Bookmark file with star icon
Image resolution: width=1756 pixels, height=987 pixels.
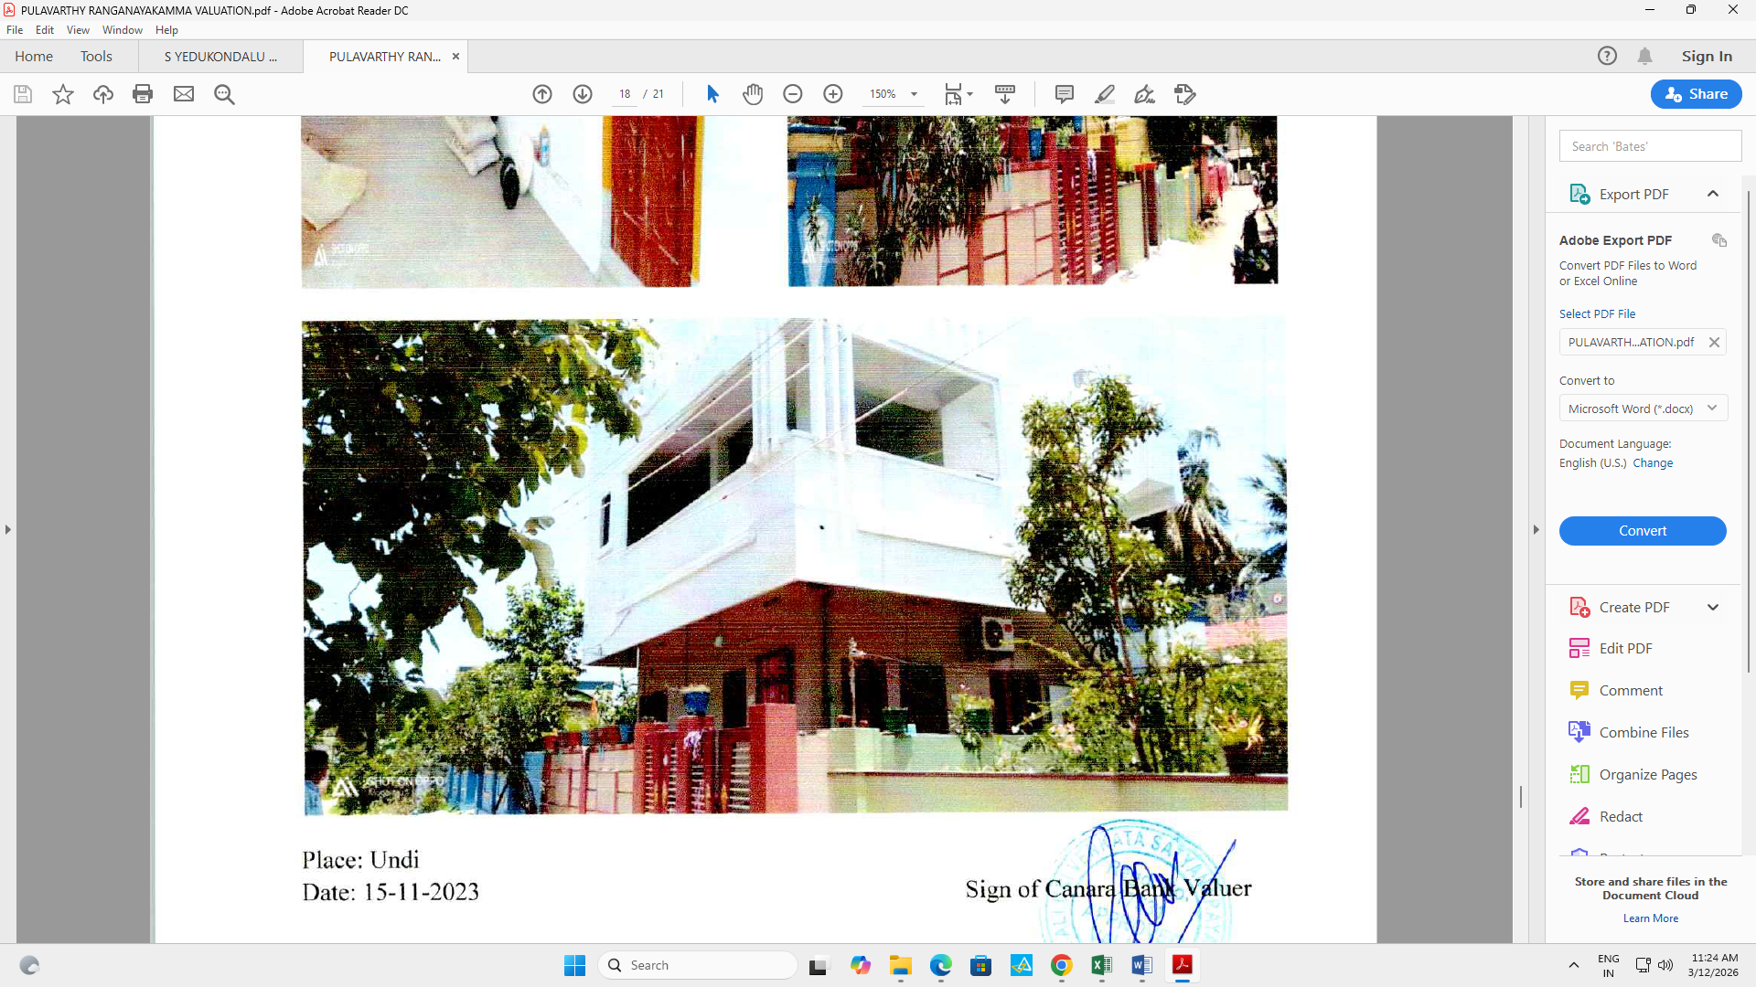coord(63,94)
